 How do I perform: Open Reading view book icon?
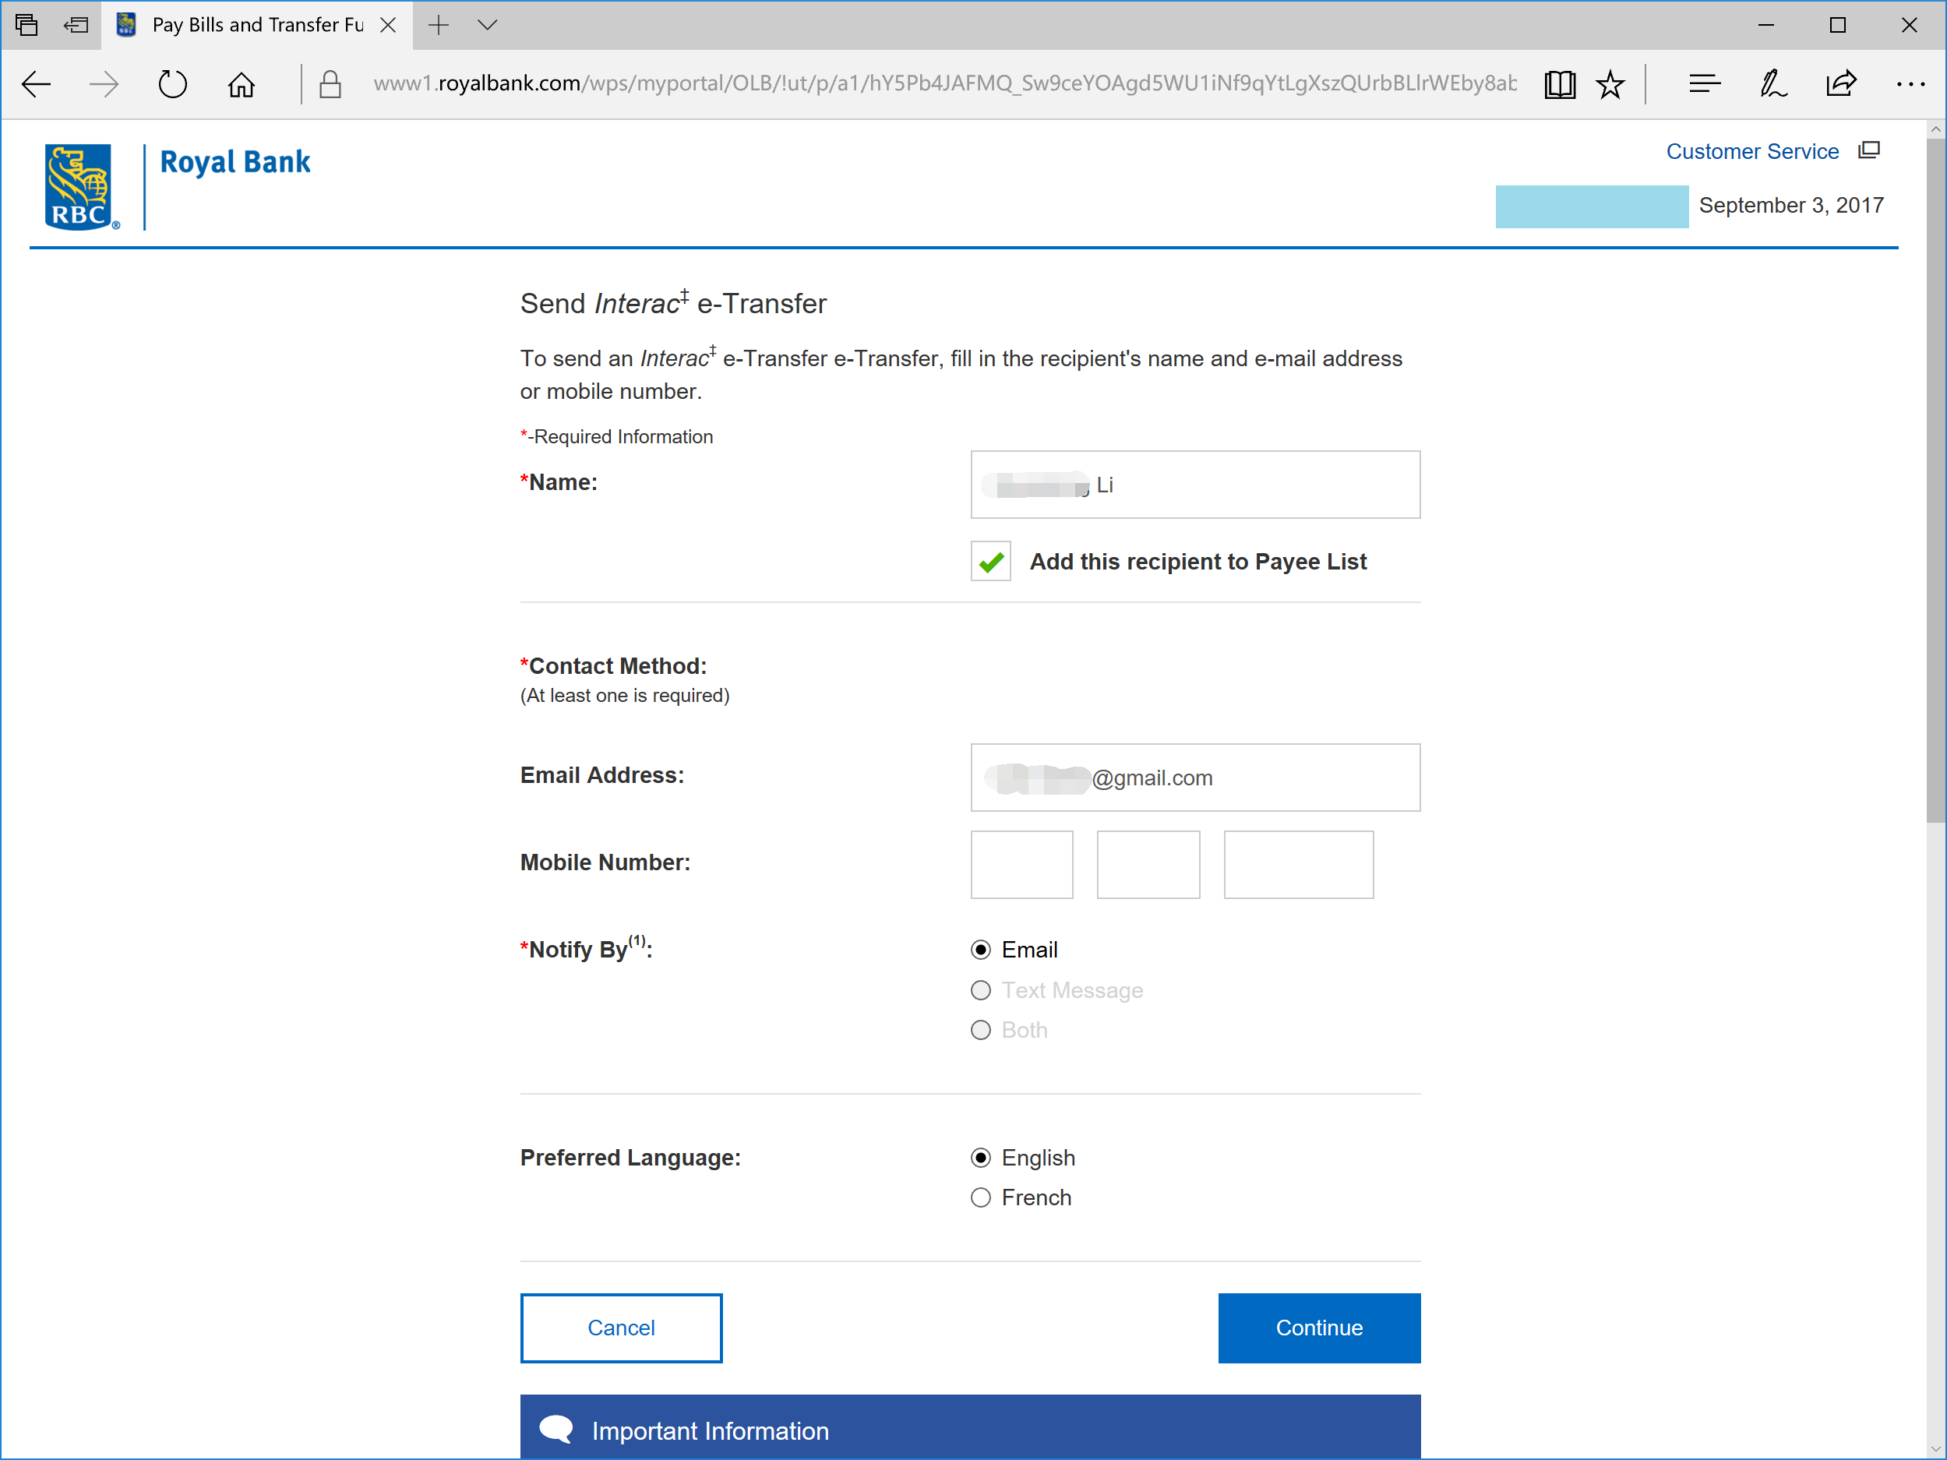point(1560,84)
